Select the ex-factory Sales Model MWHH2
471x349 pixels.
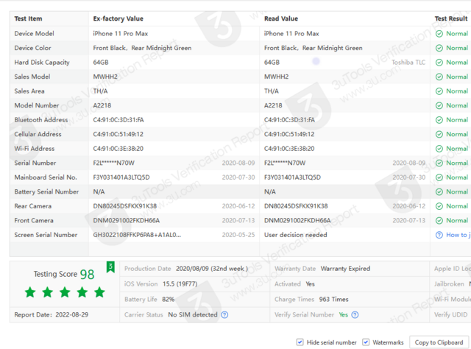tap(105, 77)
